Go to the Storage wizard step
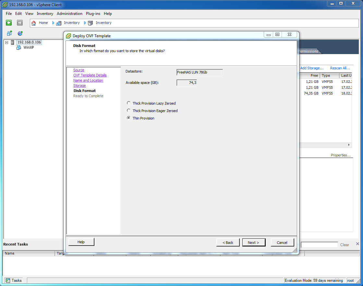The image size is (363, 286). pyautogui.click(x=79, y=86)
